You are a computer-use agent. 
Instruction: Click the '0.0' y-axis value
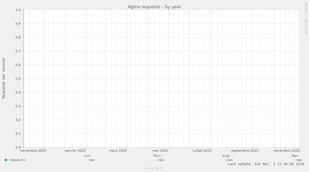point(18,147)
